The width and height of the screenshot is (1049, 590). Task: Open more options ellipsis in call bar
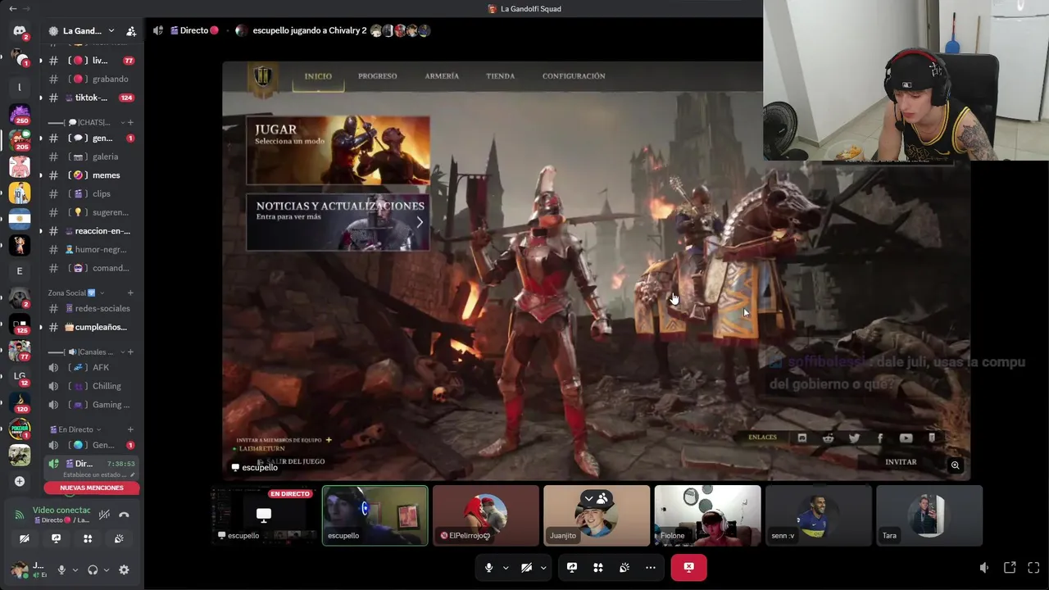tap(651, 568)
